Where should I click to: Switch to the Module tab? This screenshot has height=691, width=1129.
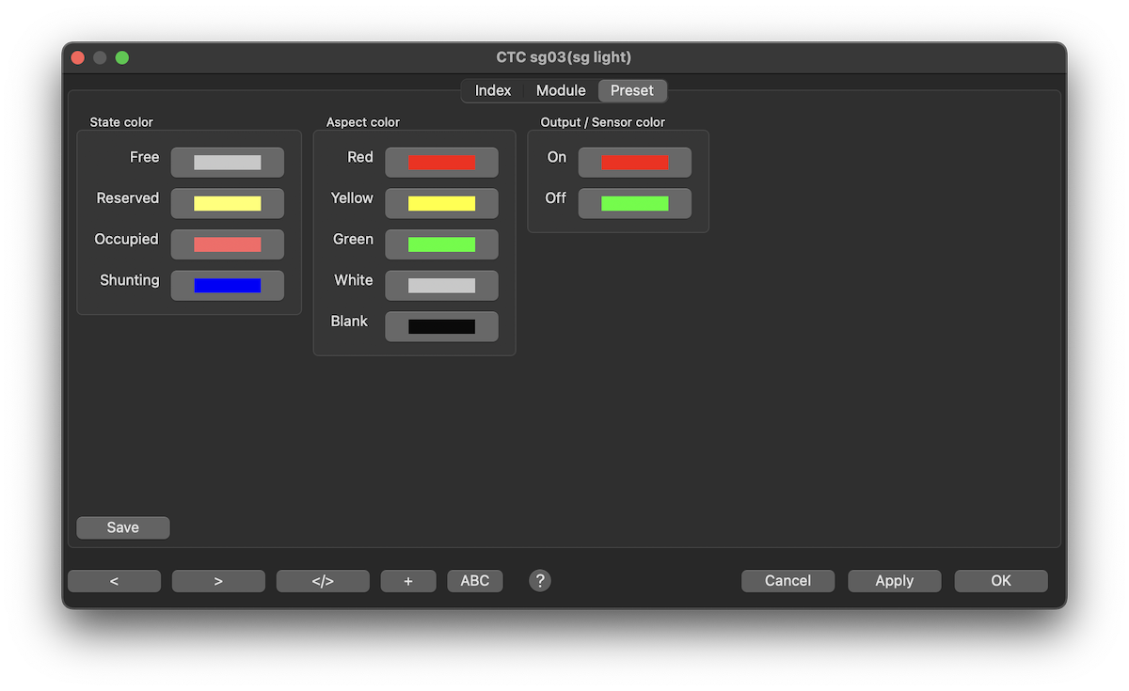coord(561,90)
